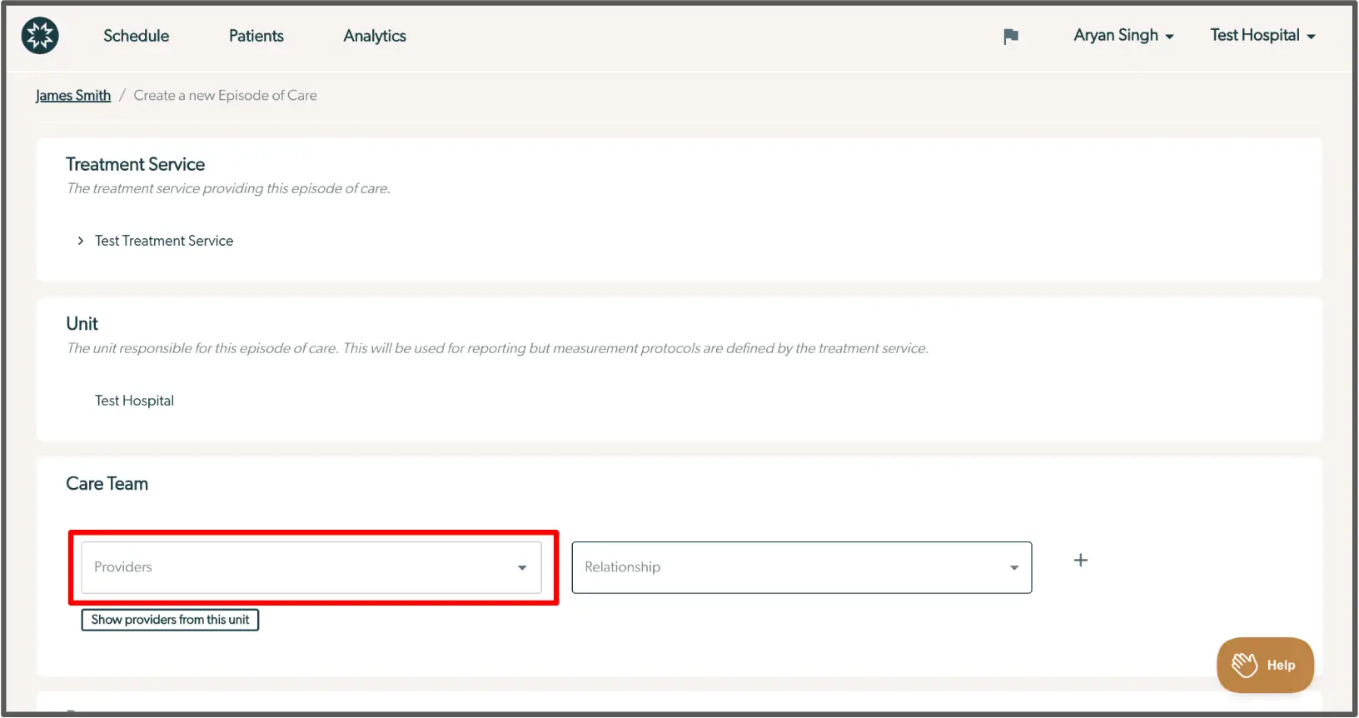Viewport: 1359px width, 718px height.
Task: Open the Providers dropdown
Action: (300, 567)
